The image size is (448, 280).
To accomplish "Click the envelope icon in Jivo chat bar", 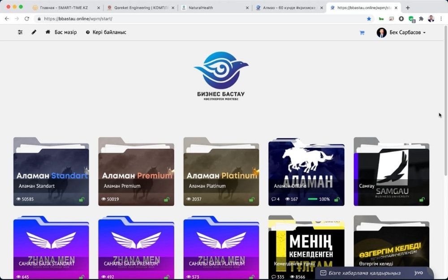I will click(x=323, y=273).
